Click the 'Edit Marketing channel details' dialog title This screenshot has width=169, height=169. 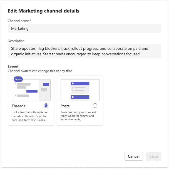(44, 11)
